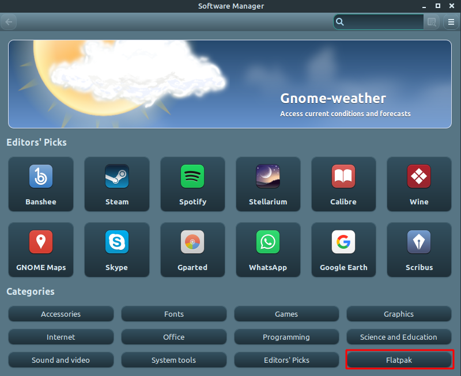This screenshot has width=461, height=376.
Task: Browse the Programming category
Action: tap(286, 337)
